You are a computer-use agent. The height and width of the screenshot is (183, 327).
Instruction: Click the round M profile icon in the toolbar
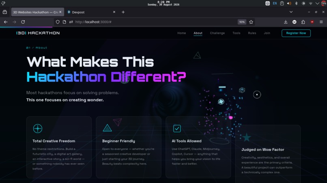coord(294,22)
